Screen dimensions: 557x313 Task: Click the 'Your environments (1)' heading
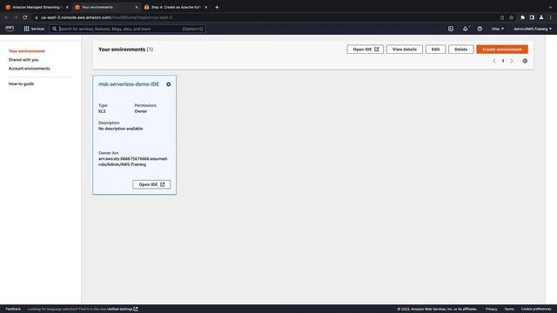click(x=125, y=50)
